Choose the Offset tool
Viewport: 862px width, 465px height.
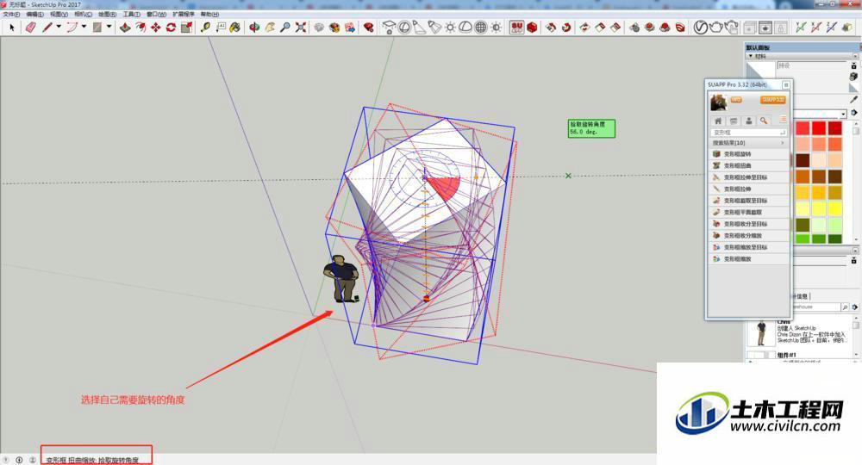[x=141, y=28]
